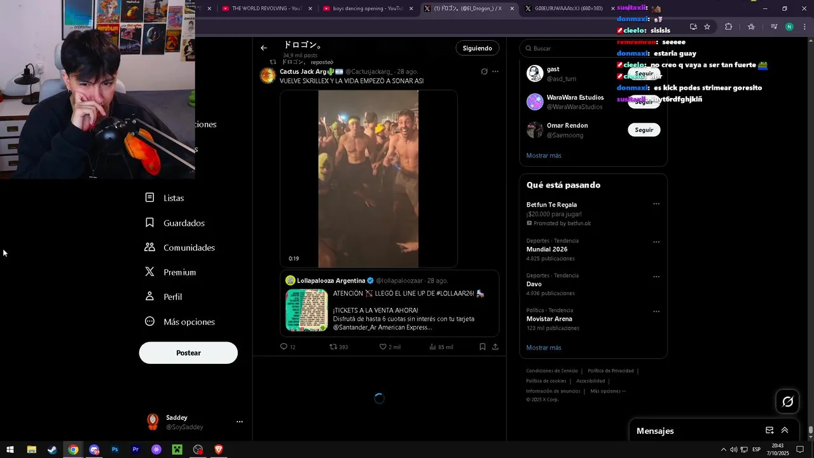Open the Chrome profile avatar N

(x=789, y=27)
